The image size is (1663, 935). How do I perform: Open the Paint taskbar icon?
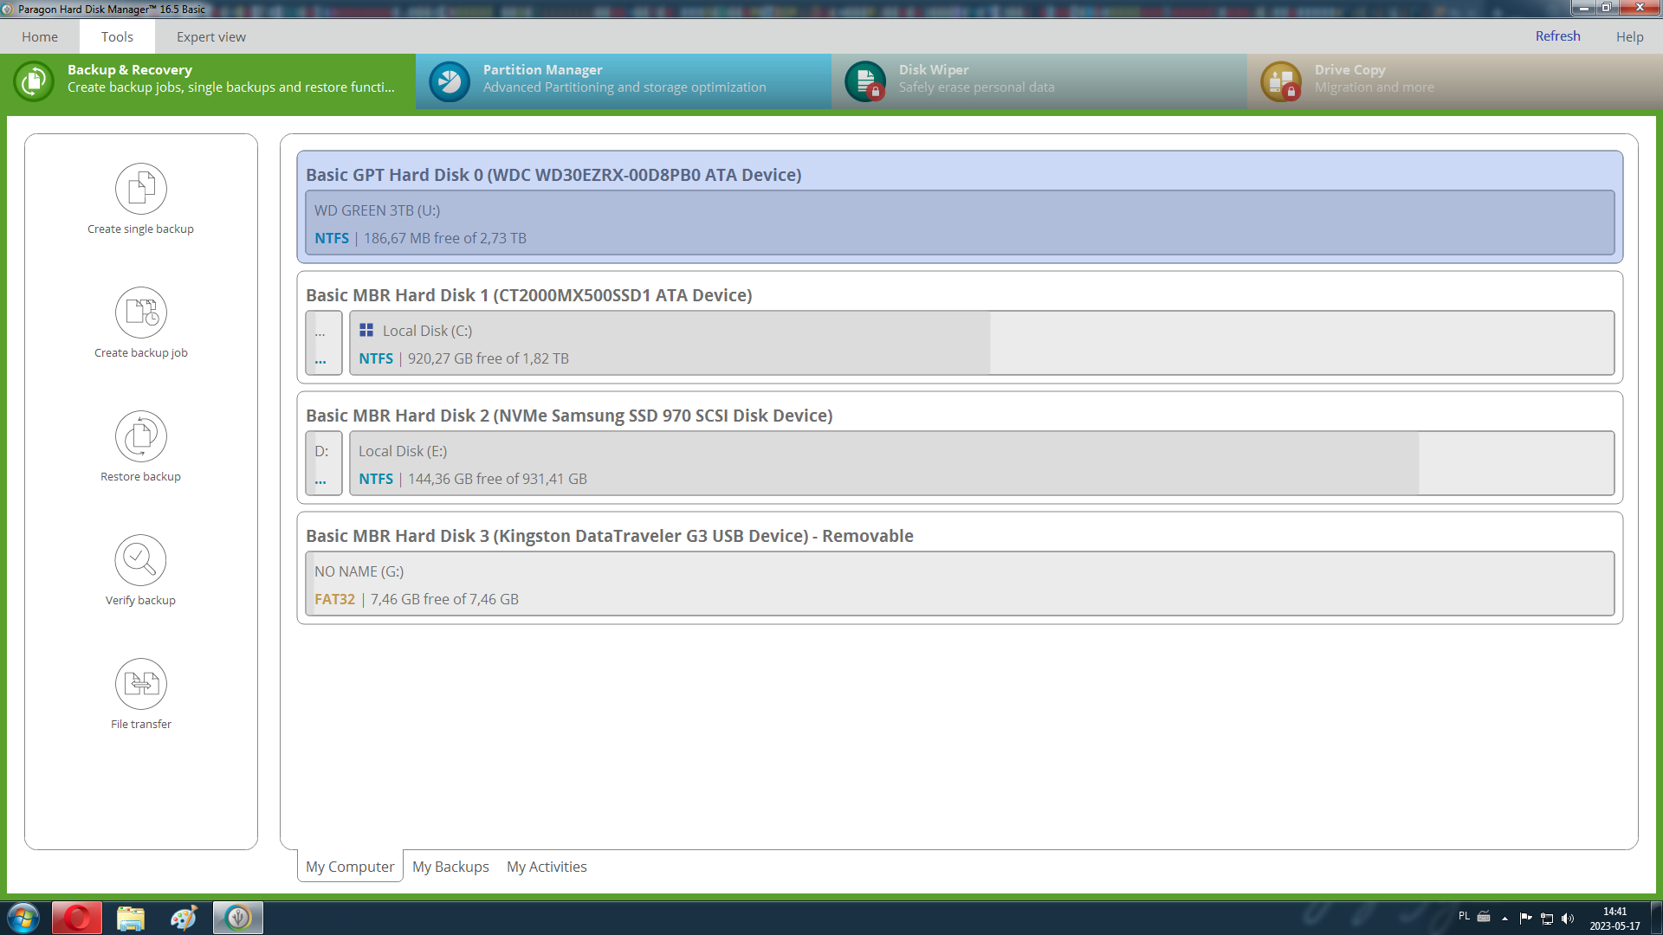[x=184, y=918]
